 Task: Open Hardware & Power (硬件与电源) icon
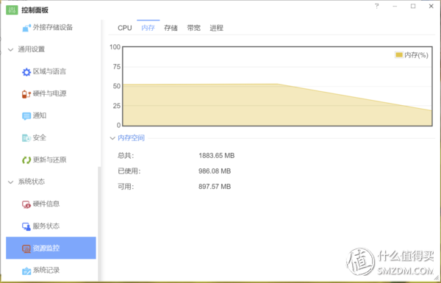[26, 94]
